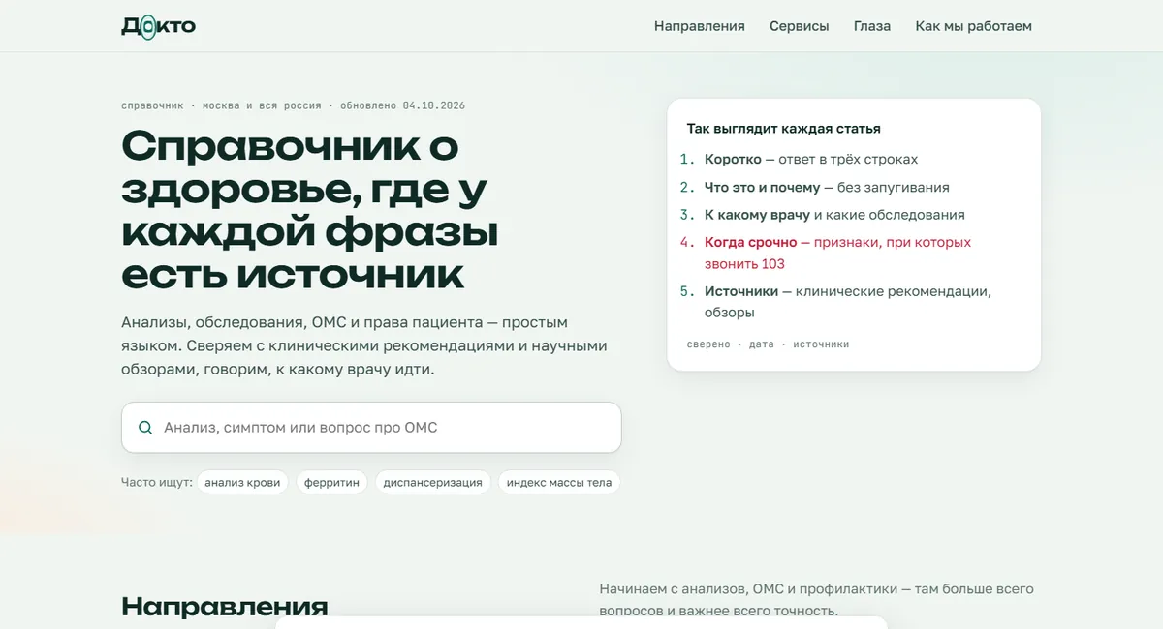This screenshot has height=629, width=1163.
Task: Open the Как мы работаем menu item
Action: pos(973,26)
